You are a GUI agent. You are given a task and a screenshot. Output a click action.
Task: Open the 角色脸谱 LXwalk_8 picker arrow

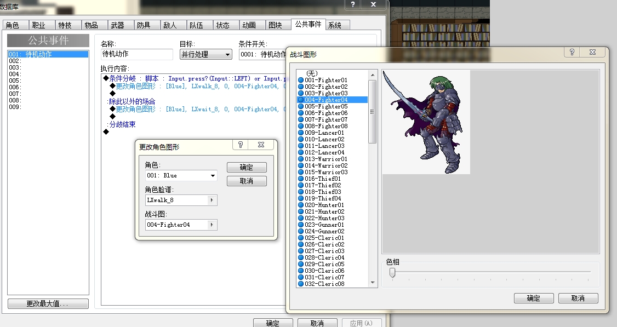[x=212, y=200]
